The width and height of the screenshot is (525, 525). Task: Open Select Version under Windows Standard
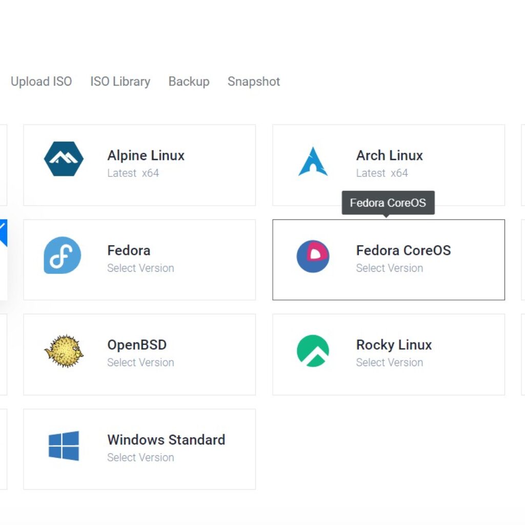tap(140, 458)
